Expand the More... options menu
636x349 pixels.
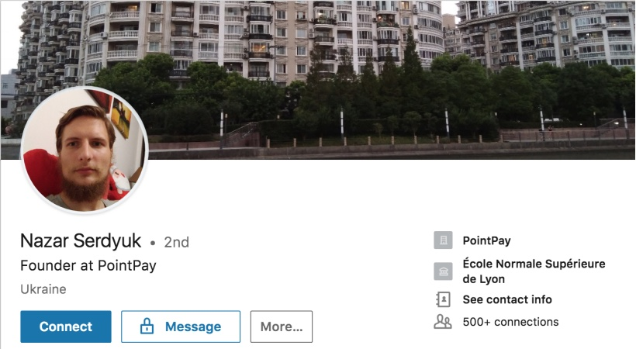(x=282, y=327)
